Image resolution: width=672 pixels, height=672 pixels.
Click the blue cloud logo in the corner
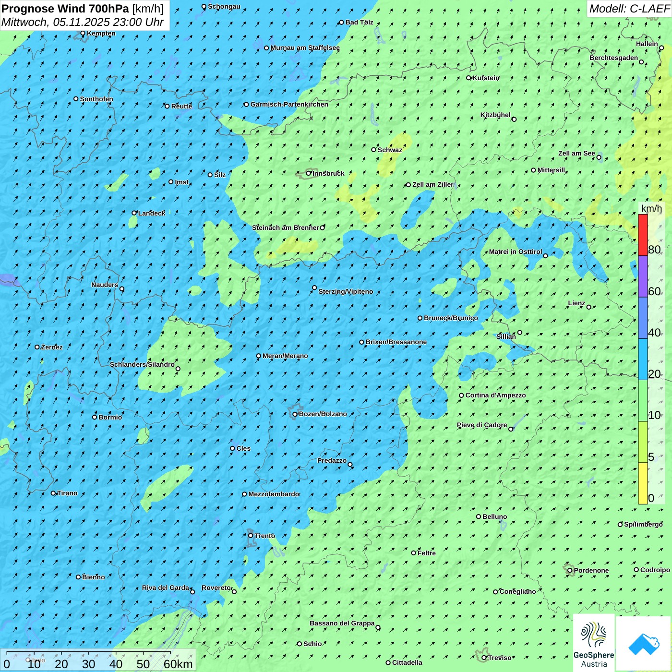pos(644,643)
